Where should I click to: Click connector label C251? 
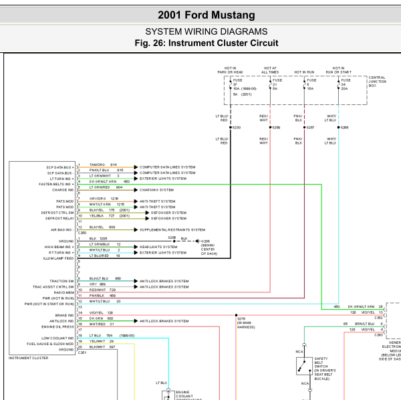coord(82,353)
